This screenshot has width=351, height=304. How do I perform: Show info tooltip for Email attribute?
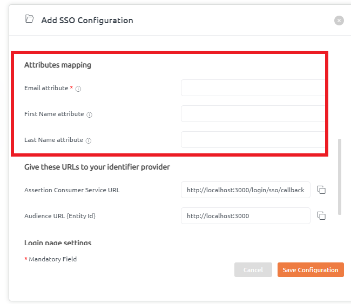[x=78, y=89]
